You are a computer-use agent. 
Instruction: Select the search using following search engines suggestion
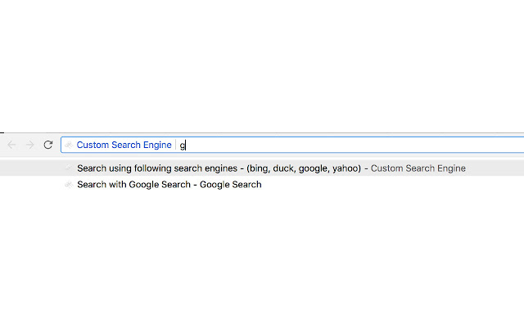pos(270,168)
